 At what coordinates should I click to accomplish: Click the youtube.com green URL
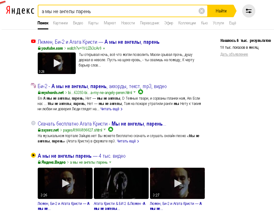[x=52, y=48]
